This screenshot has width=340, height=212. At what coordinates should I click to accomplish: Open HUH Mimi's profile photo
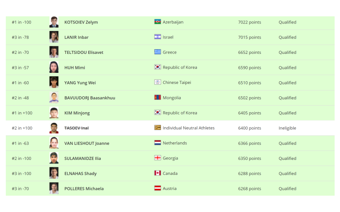point(54,67)
